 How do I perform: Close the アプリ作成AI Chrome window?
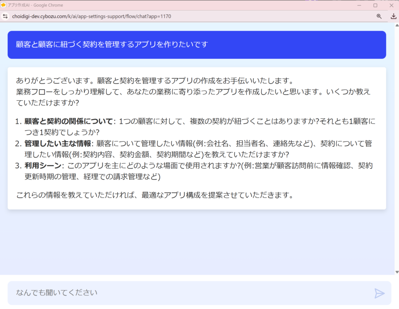click(x=391, y=5)
